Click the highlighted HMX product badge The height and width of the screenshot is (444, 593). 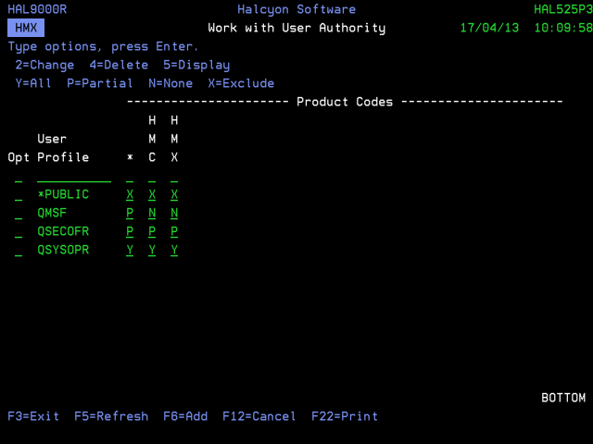tap(26, 28)
